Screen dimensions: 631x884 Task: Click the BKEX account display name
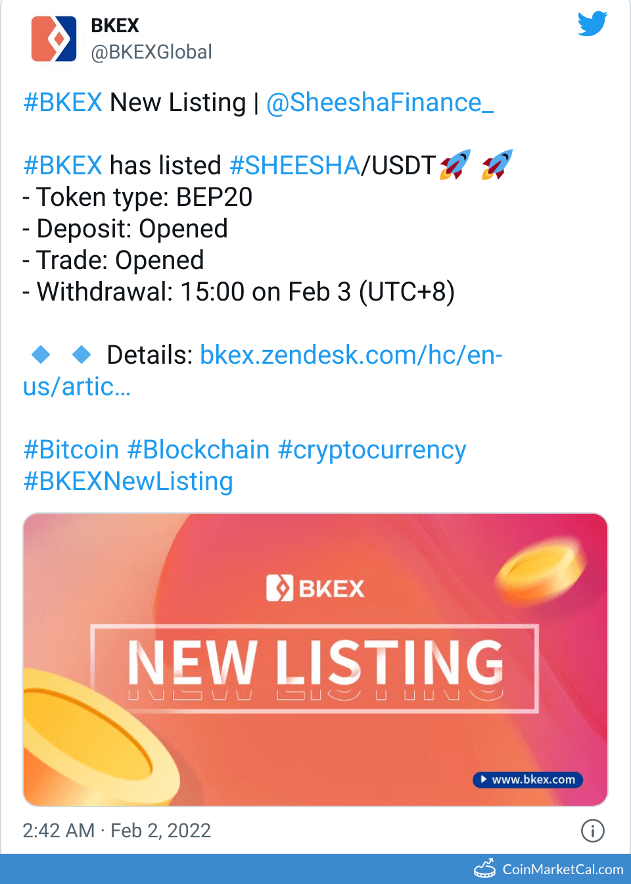[115, 26]
